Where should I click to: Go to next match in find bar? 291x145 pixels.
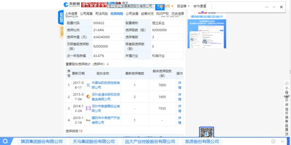274,7
